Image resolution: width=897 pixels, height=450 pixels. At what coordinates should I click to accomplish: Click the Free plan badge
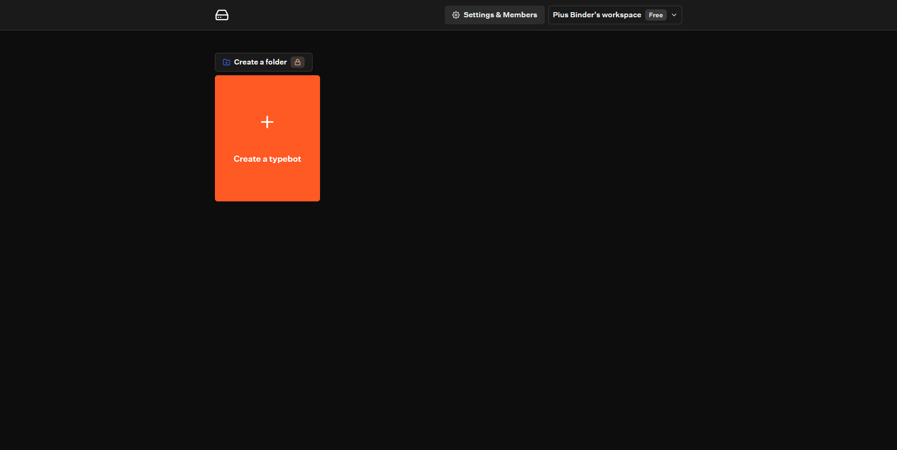[x=655, y=15]
